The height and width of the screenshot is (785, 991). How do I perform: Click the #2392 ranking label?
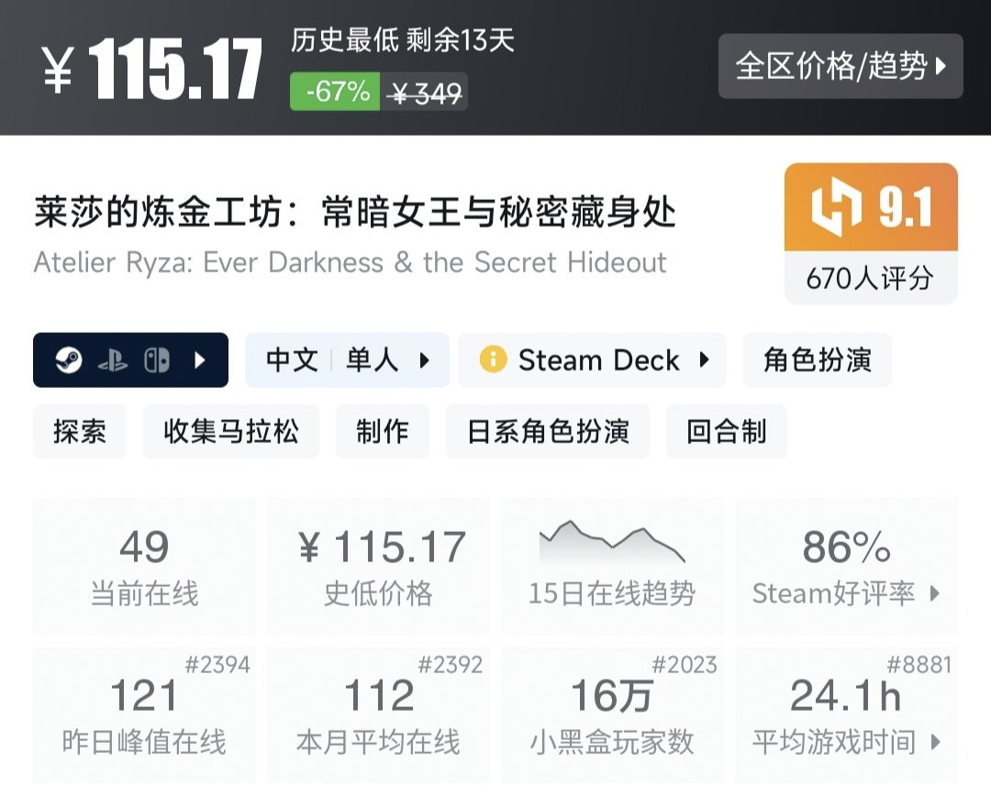tap(451, 664)
